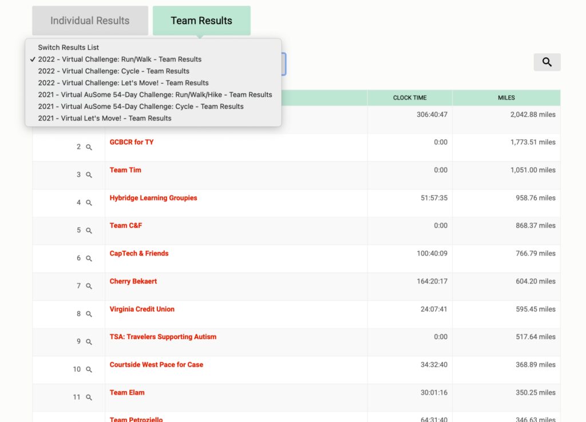
Task: Open details magnifier for rank 8 Virginia Credit Union
Action: coord(89,314)
